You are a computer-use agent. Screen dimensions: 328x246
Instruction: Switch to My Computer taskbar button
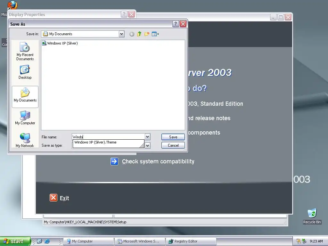88,241
